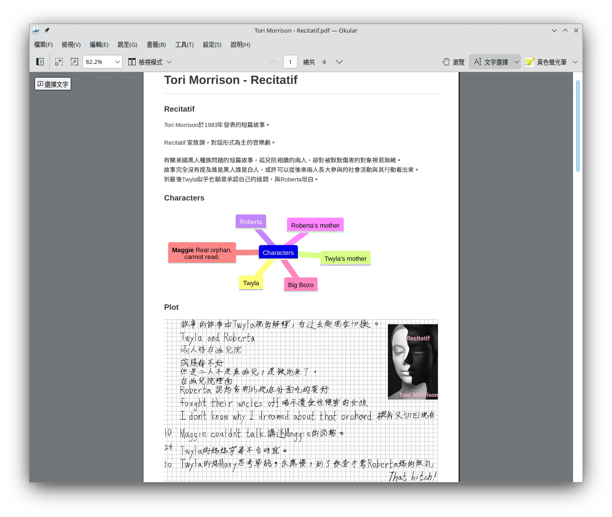Expand the text selection tool dropdown arrow
The width and height of the screenshot is (612, 517).
(516, 62)
